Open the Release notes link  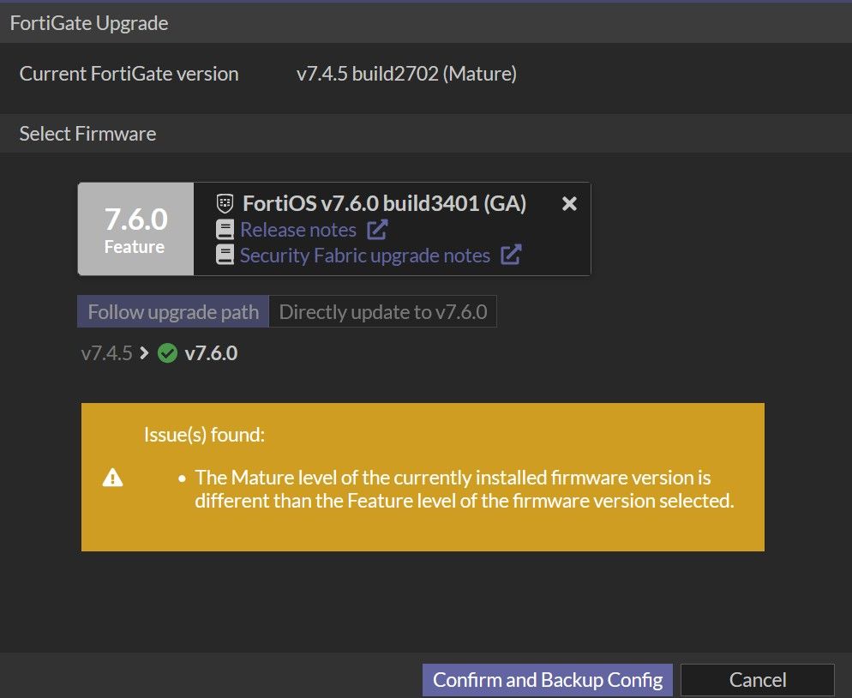coord(298,230)
